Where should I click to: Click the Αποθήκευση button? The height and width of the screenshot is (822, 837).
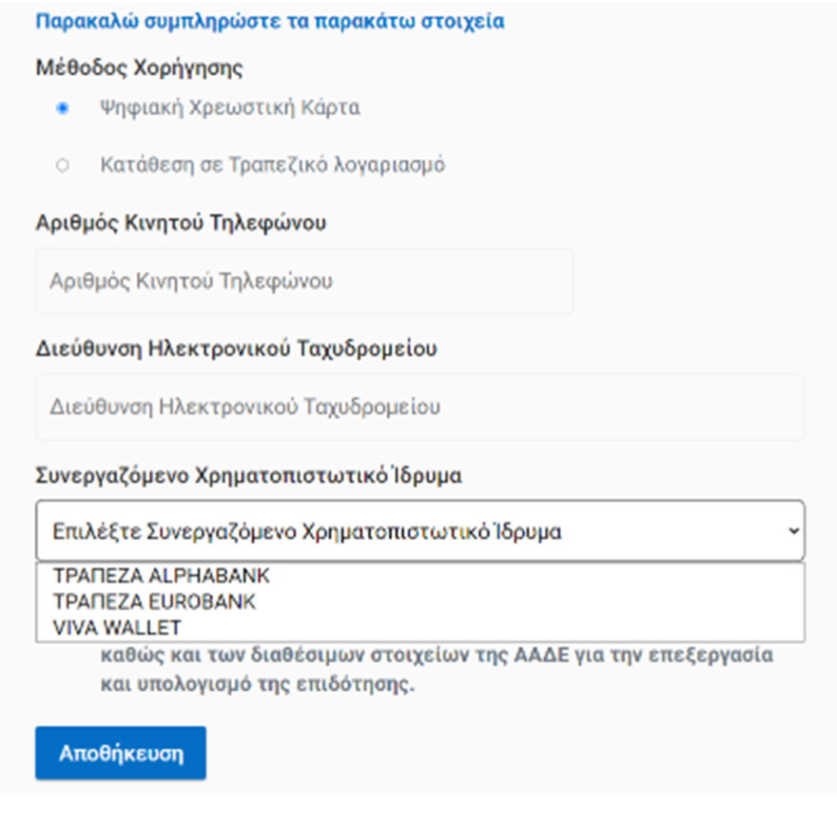click(x=120, y=752)
